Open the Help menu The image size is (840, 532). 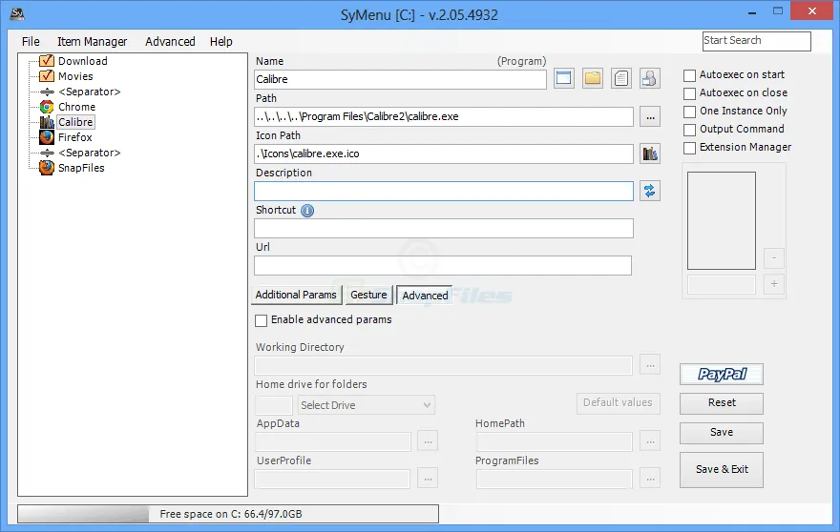(x=220, y=42)
